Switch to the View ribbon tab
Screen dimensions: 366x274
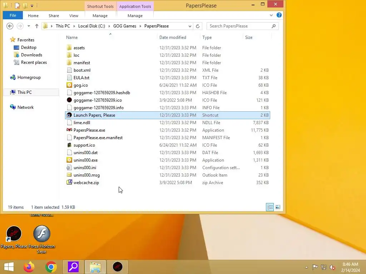click(74, 16)
